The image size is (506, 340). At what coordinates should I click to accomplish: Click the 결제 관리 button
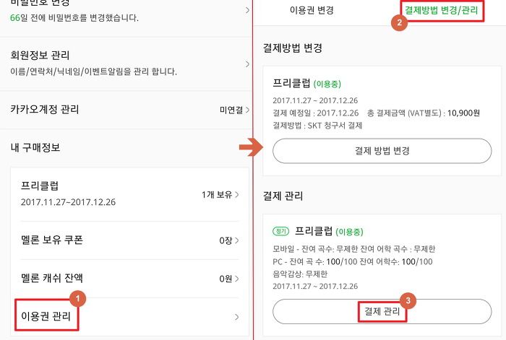click(x=382, y=311)
